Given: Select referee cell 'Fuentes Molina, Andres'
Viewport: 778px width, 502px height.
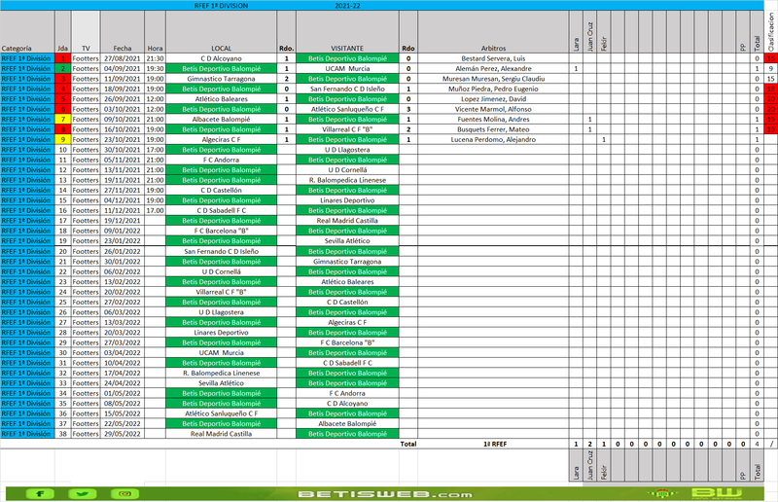Looking at the screenshot, I should 493,119.
